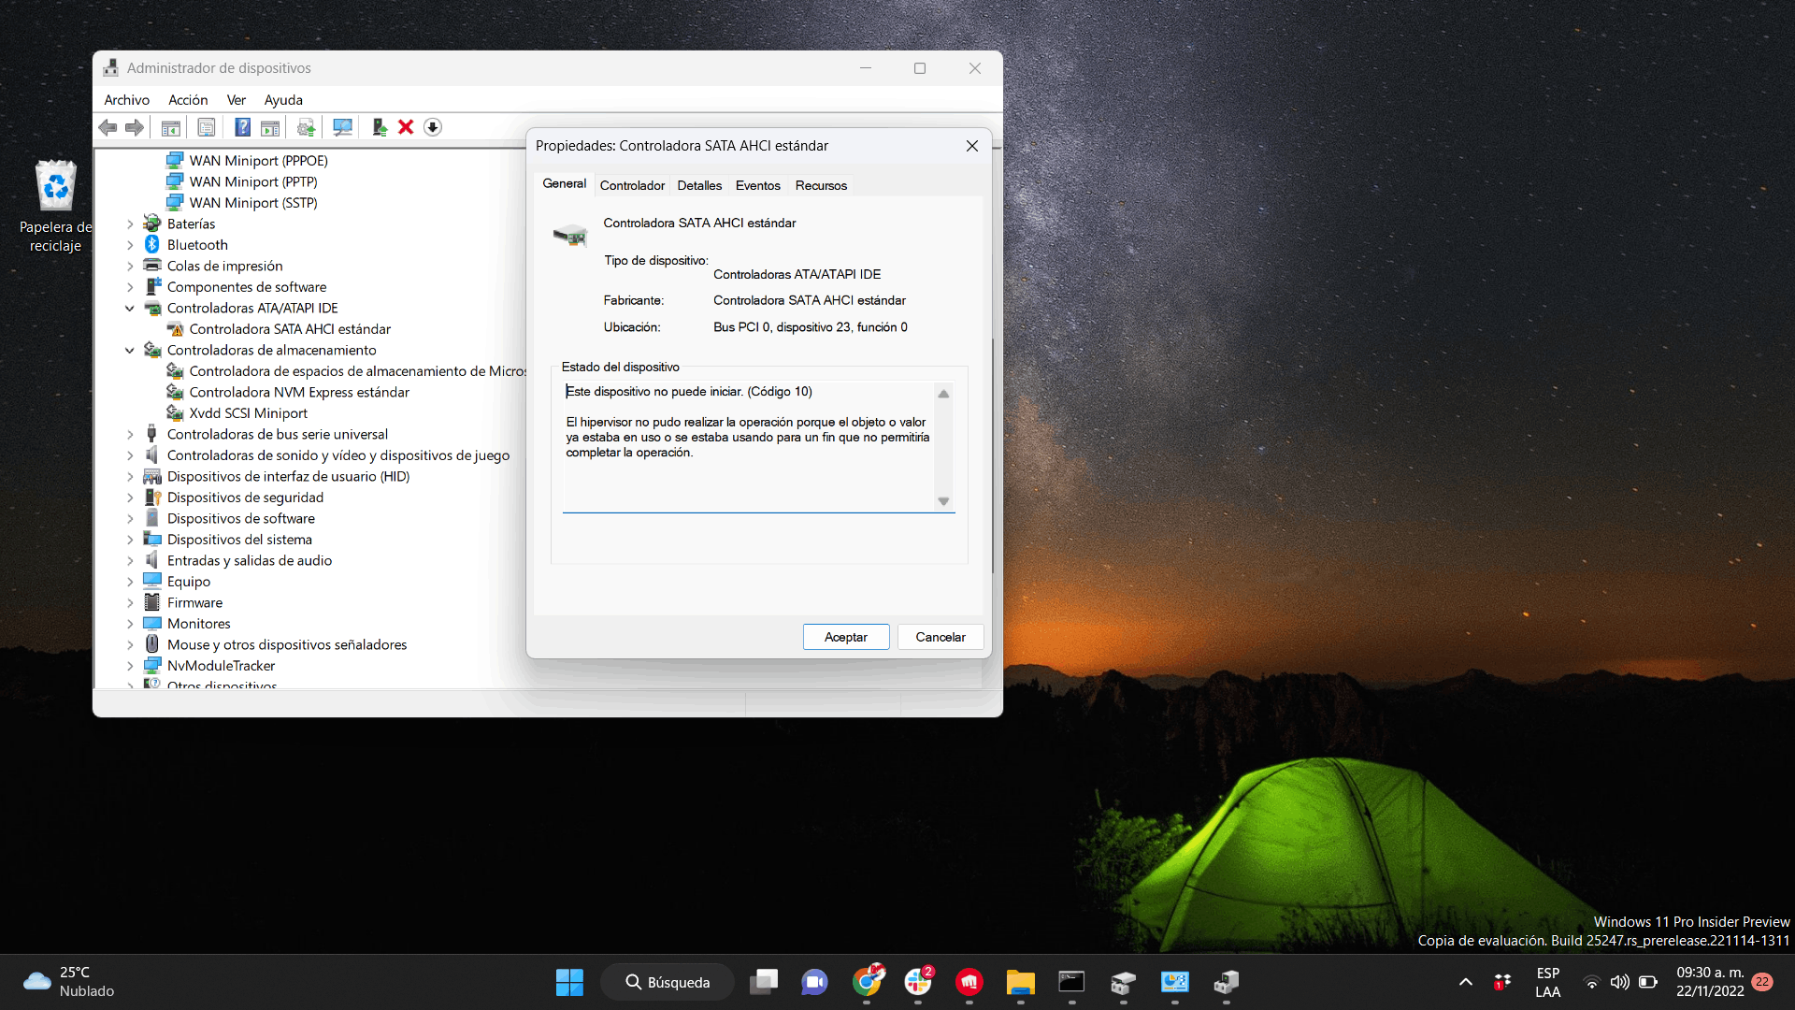Click the blue help question mark icon
1795x1010 pixels.
(x=242, y=127)
